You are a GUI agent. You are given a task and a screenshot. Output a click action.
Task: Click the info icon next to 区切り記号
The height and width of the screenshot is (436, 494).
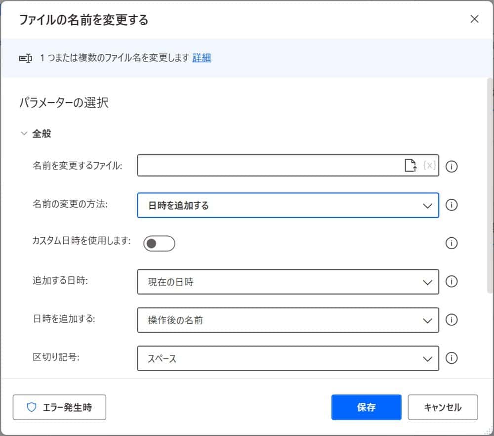tap(451, 358)
